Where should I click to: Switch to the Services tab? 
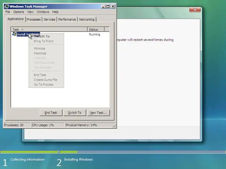click(x=49, y=19)
